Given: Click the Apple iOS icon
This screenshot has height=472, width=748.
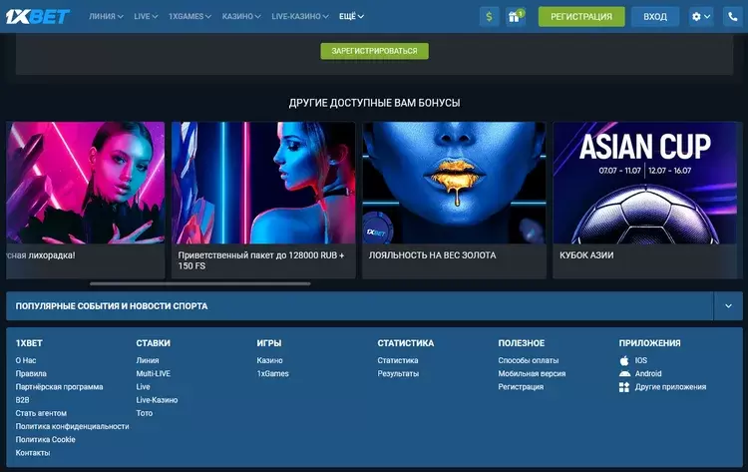Looking at the screenshot, I should click(624, 360).
